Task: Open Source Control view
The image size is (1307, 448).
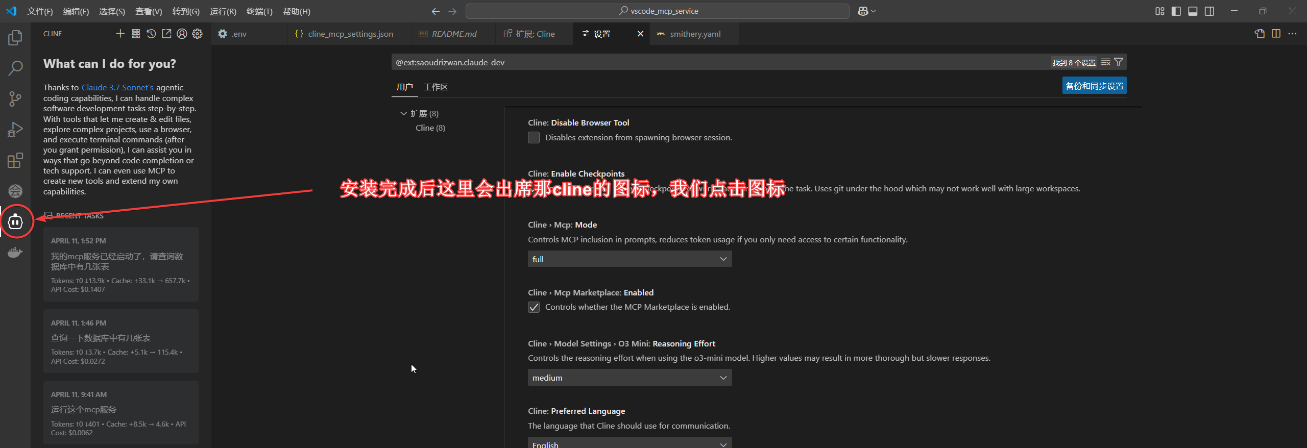Action: (x=15, y=98)
